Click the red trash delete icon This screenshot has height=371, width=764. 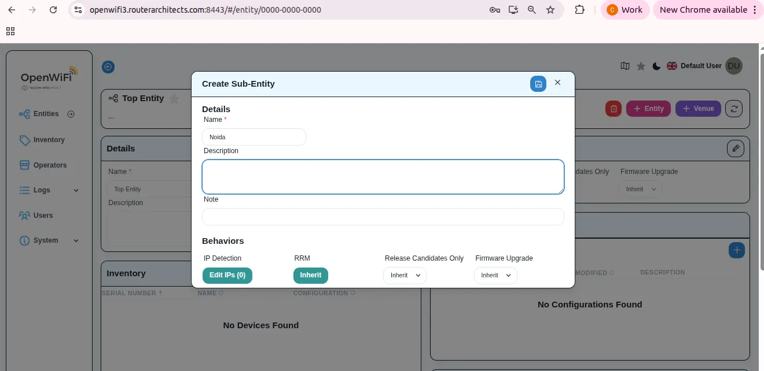coord(614,109)
